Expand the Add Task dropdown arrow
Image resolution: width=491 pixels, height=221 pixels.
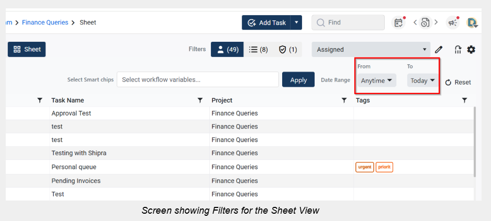coord(297,22)
